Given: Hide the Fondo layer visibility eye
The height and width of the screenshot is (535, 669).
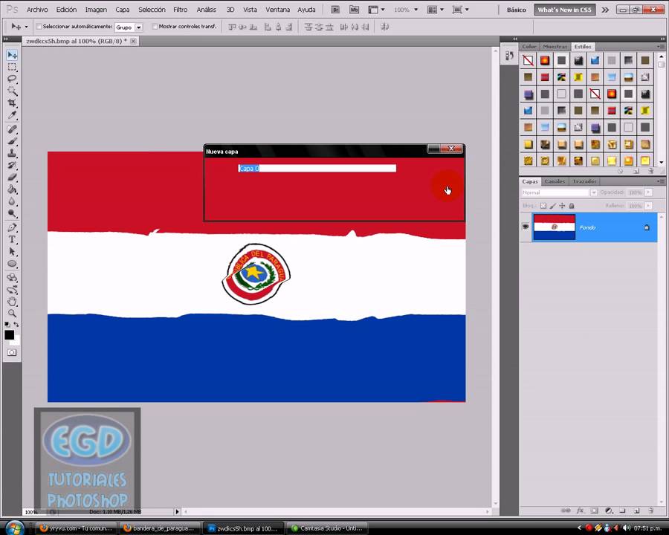Looking at the screenshot, I should pos(526,227).
